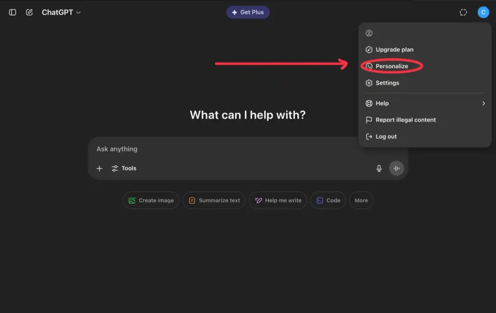This screenshot has width=496, height=313.
Task: Click the Code suggestion chip
Action: pyautogui.click(x=328, y=200)
